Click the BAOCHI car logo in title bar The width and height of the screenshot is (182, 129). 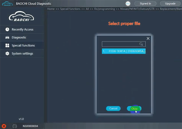7,4
